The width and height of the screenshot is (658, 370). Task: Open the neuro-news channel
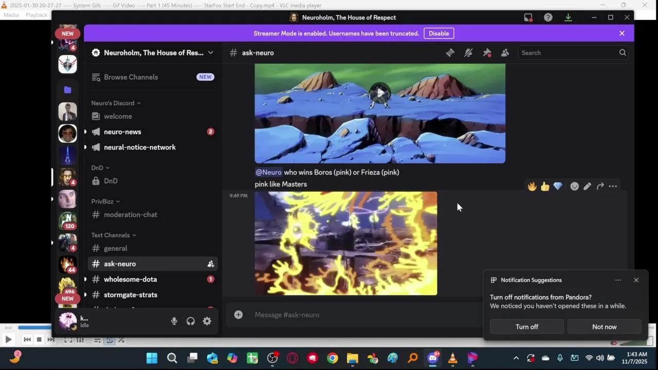(x=153, y=132)
